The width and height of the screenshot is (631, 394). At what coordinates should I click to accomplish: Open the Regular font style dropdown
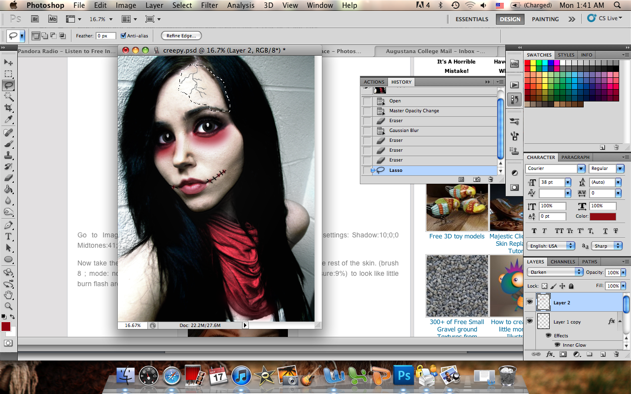tap(620, 168)
